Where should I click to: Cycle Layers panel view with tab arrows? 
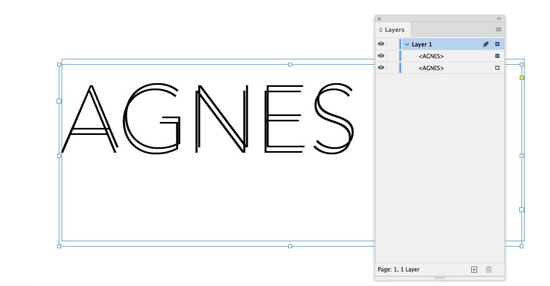click(381, 30)
